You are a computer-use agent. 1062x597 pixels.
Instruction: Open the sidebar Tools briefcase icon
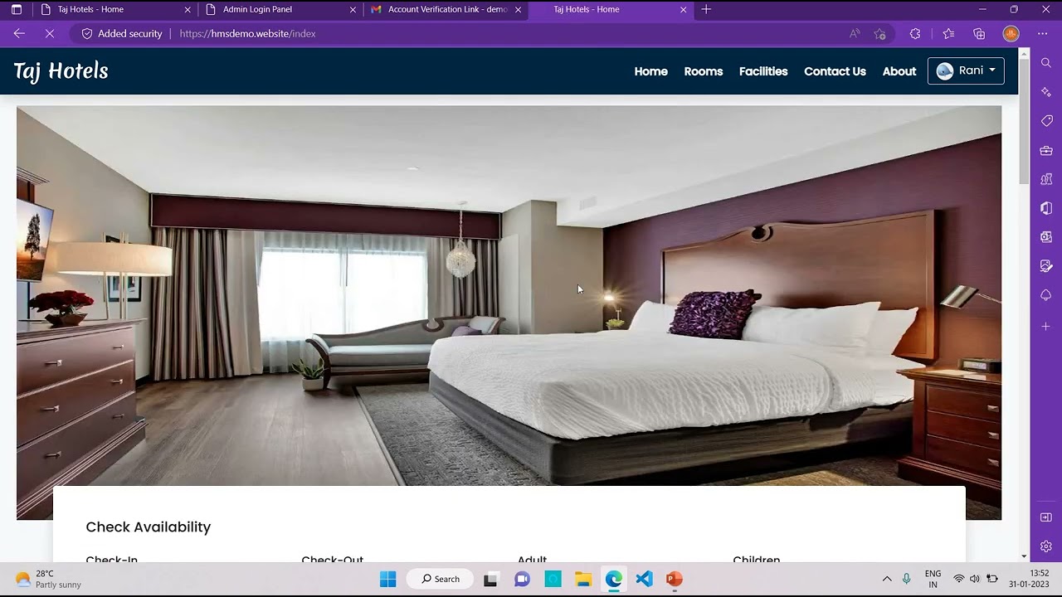coord(1046,150)
